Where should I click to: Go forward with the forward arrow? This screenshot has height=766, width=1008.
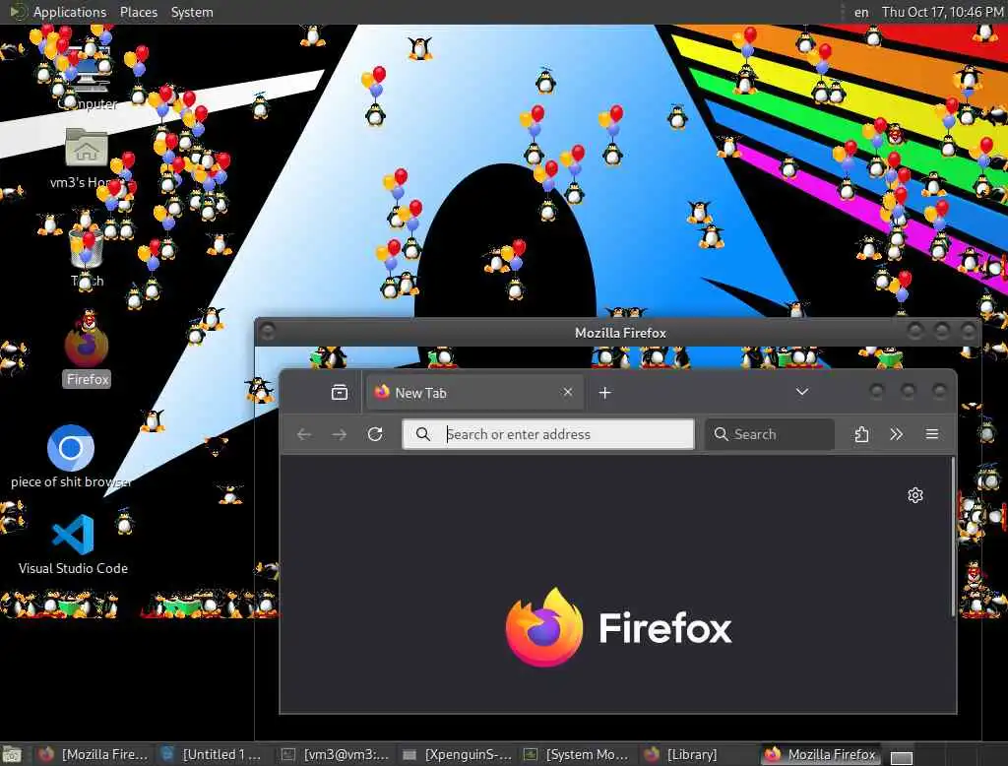coord(340,434)
